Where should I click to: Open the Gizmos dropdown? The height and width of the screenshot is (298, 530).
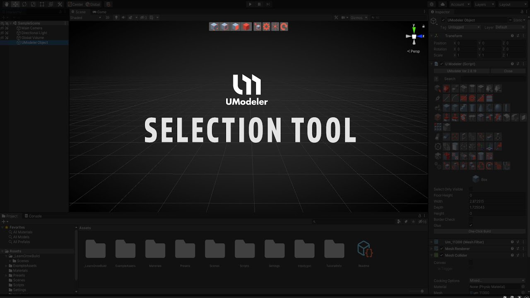click(x=358, y=17)
